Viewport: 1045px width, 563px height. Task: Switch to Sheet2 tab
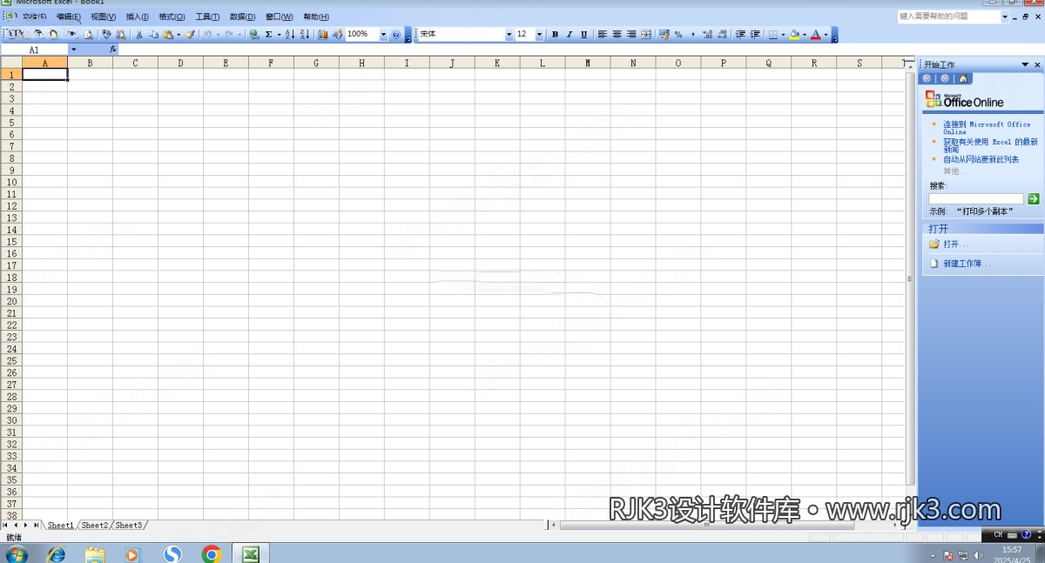94,526
